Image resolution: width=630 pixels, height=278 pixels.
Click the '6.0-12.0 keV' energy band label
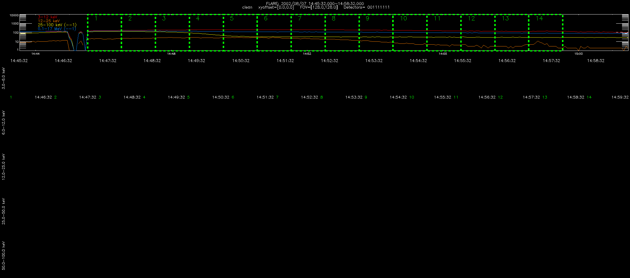click(x=4, y=122)
